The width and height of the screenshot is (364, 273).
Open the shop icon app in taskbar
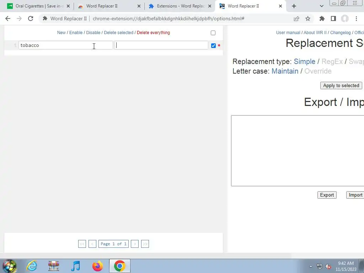coord(54,266)
